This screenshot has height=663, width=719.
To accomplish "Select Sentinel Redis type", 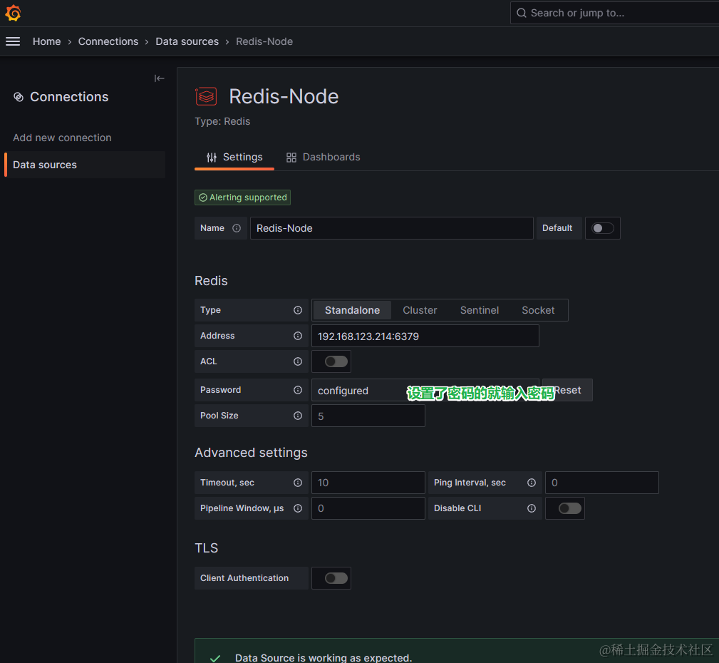I will pos(479,310).
